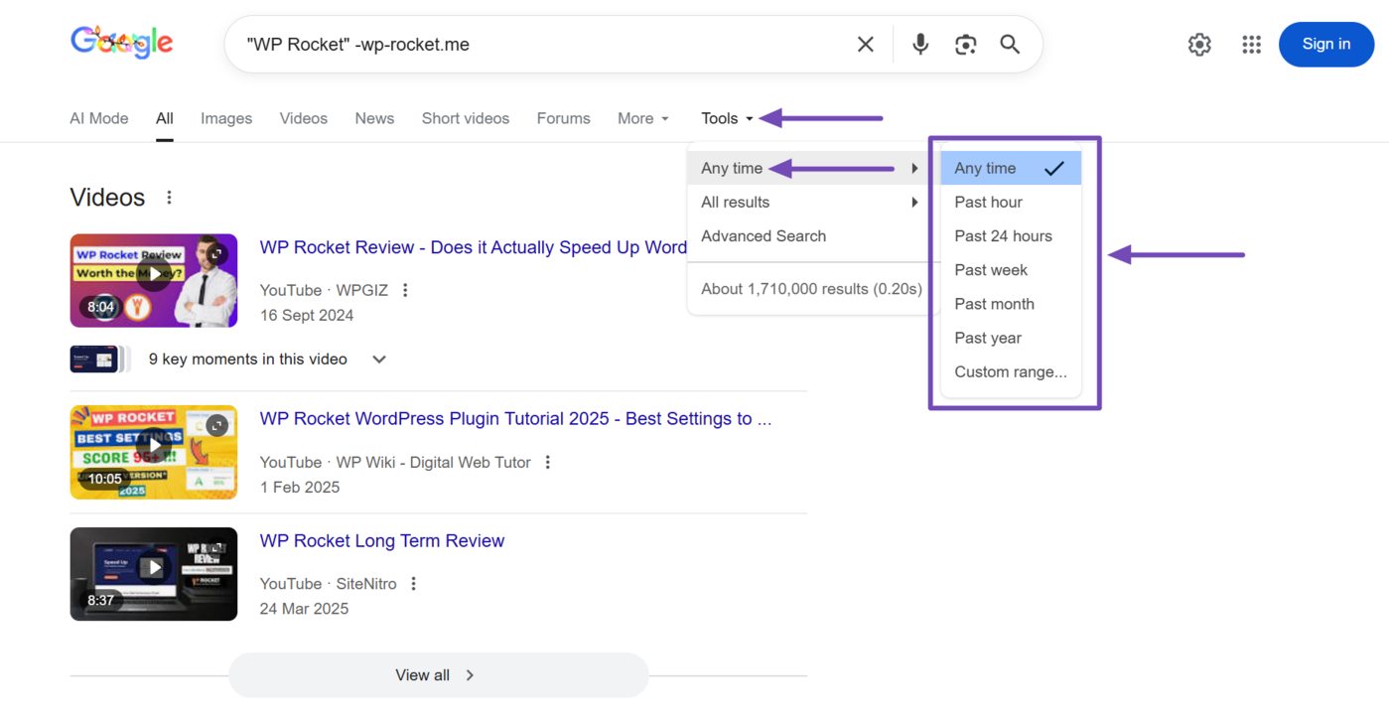
Task: Select the Past month time filter
Action: (x=994, y=303)
